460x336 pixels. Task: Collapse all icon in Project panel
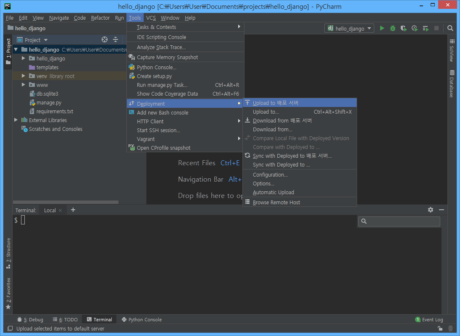coord(116,39)
